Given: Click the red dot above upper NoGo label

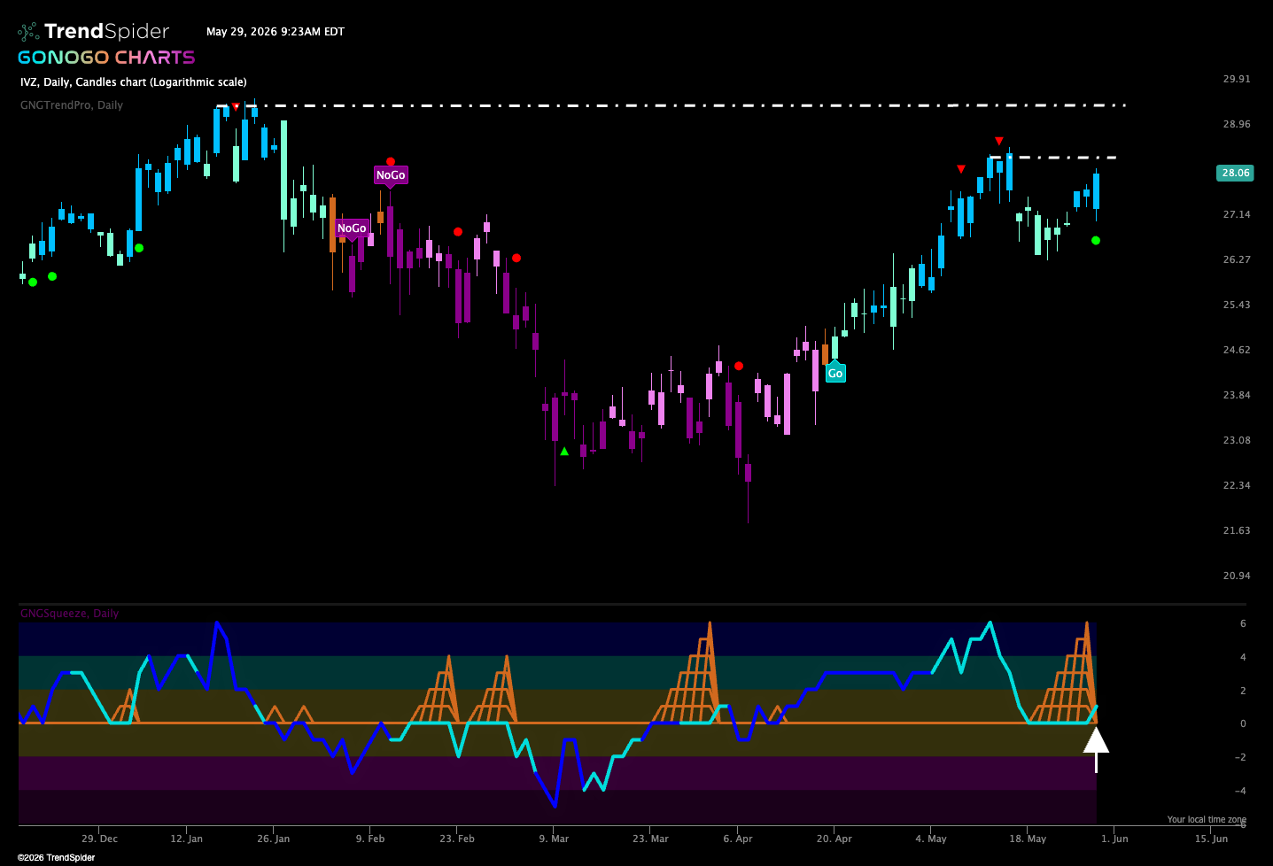Looking at the screenshot, I should [x=391, y=161].
